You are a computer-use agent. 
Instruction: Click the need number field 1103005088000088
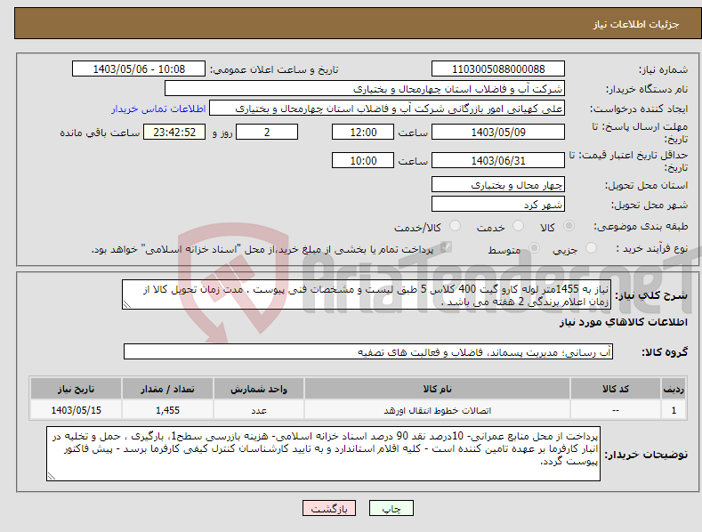(498, 69)
